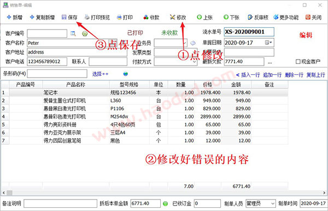Click the table scrollbar's right arrow
Screen dimensions: 328x211
tap(324, 192)
